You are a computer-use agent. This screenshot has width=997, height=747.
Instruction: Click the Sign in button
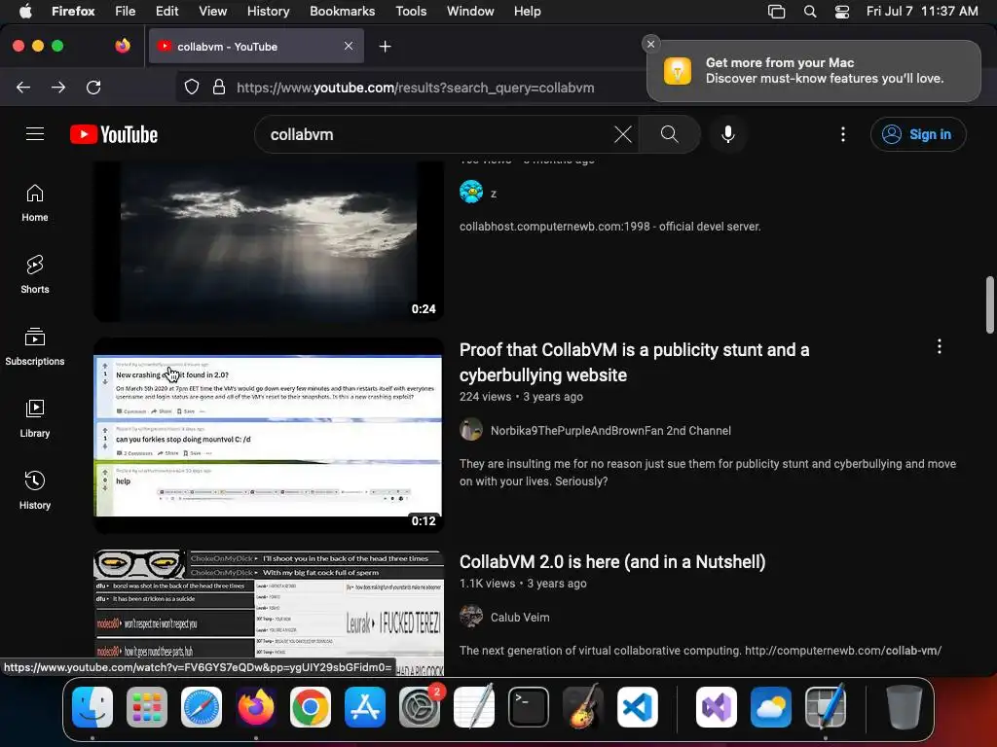tap(918, 134)
